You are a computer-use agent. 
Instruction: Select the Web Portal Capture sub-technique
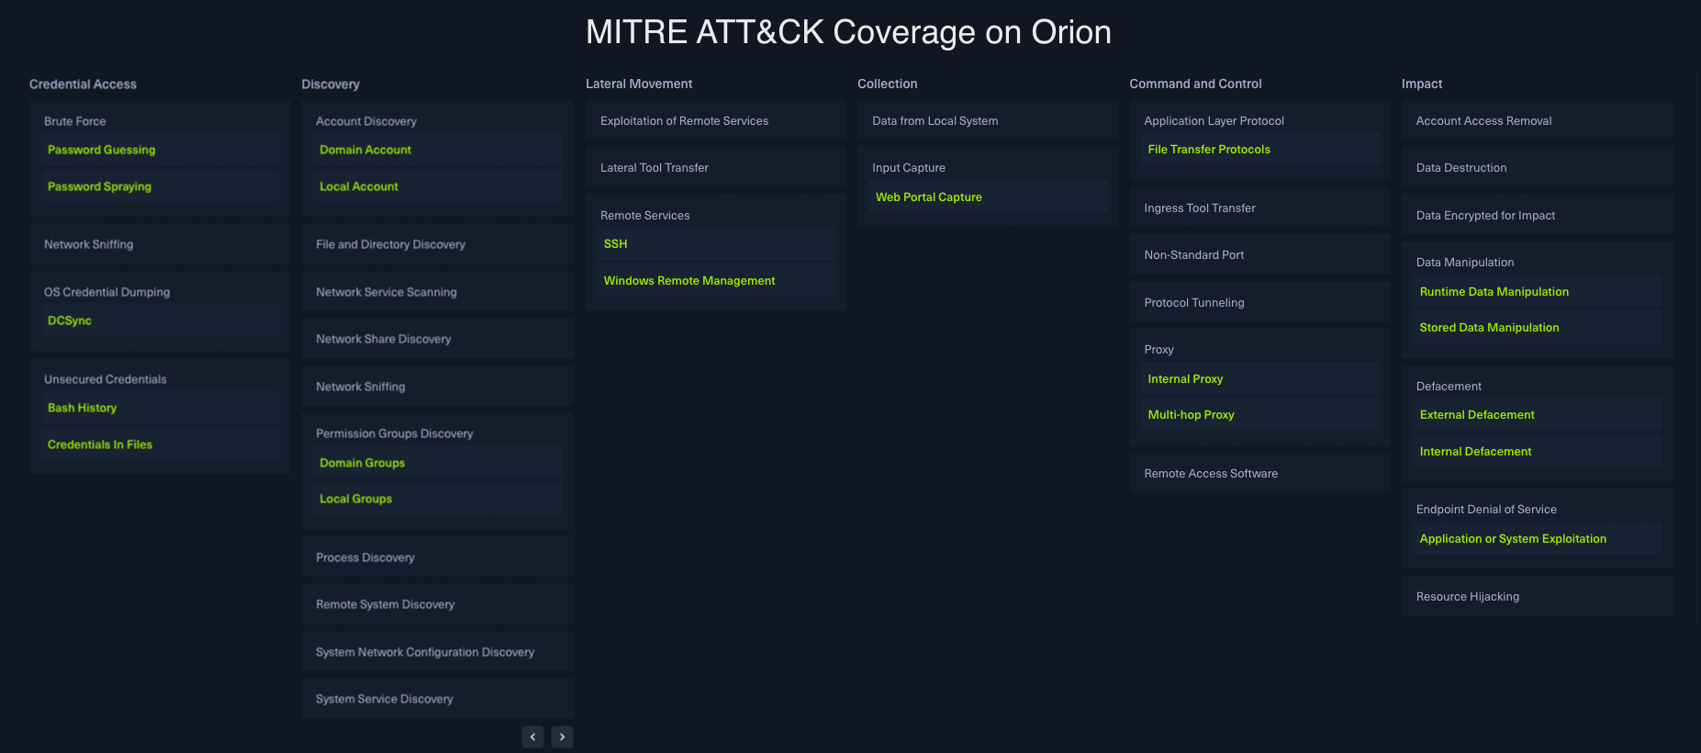928,197
